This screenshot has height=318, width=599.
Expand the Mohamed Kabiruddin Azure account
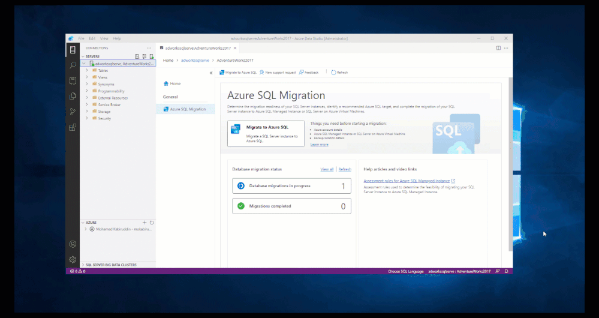[86, 229]
